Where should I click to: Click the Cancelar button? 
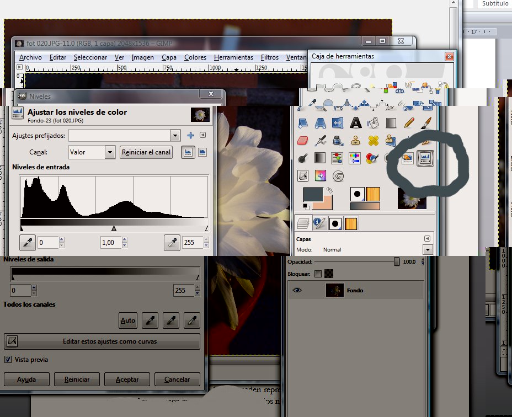point(177,379)
